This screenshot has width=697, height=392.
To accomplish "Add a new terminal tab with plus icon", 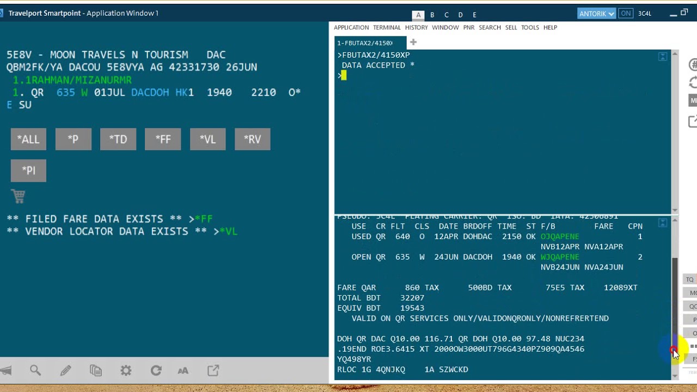I will tap(413, 42).
